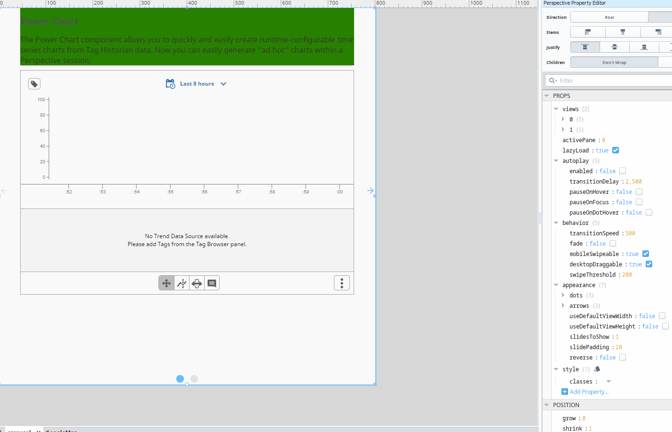The height and width of the screenshot is (432, 672).
Task: Edit the slidePadding value 20
Action: click(x=619, y=347)
